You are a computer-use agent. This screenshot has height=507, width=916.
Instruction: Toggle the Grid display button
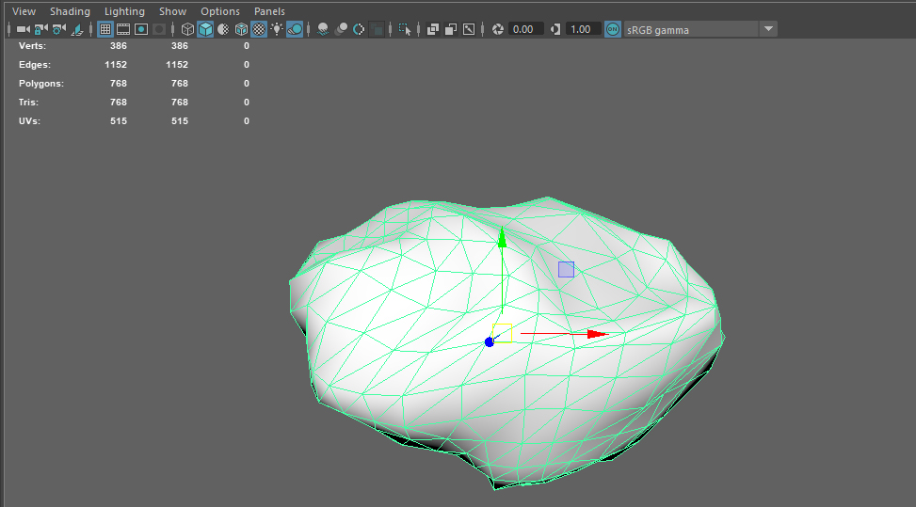coord(105,29)
